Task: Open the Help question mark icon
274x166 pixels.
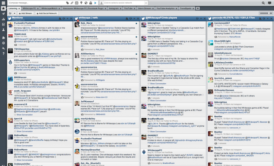Action: [x=3, y=54]
